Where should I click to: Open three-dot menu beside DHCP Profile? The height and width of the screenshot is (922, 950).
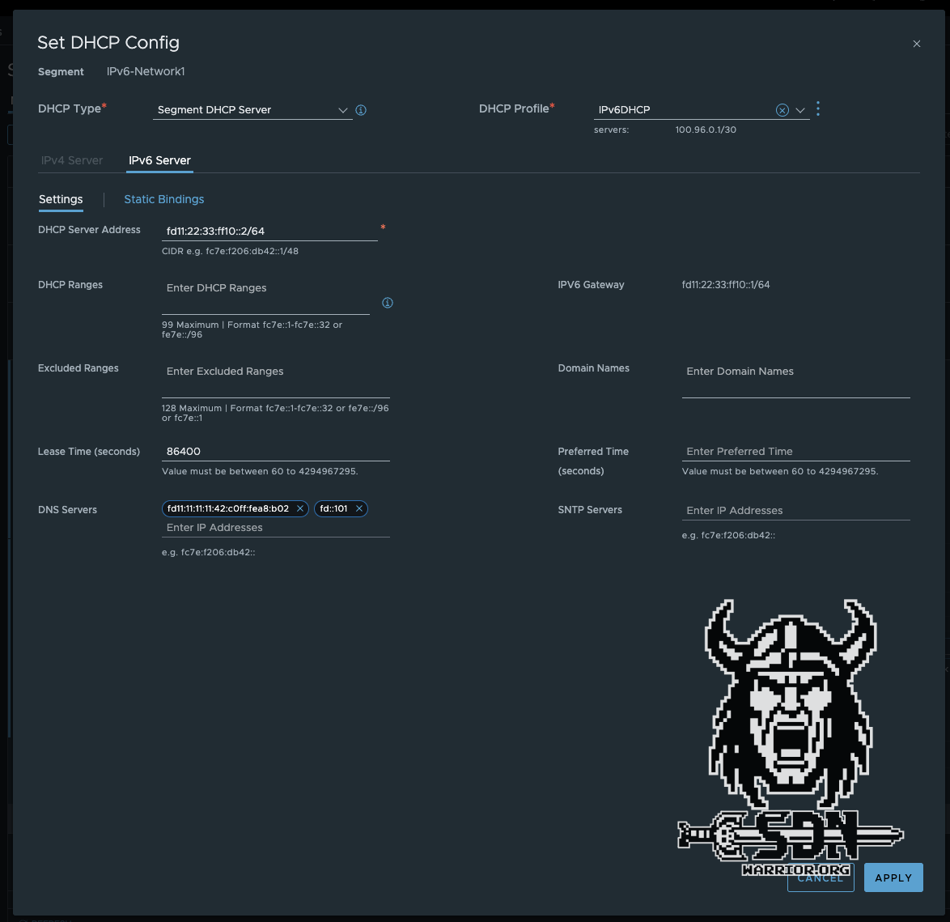click(818, 109)
